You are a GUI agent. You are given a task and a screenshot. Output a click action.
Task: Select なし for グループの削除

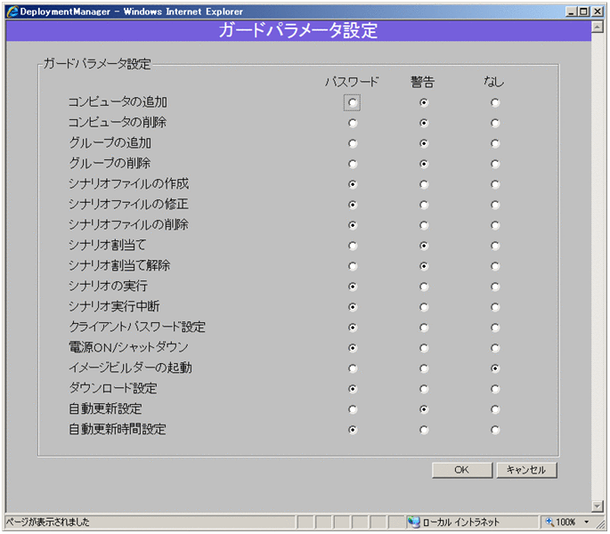pos(495,164)
